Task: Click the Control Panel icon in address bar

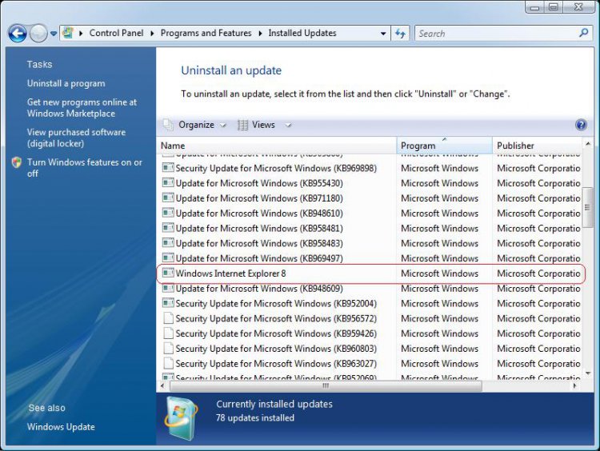Action: pos(68,33)
